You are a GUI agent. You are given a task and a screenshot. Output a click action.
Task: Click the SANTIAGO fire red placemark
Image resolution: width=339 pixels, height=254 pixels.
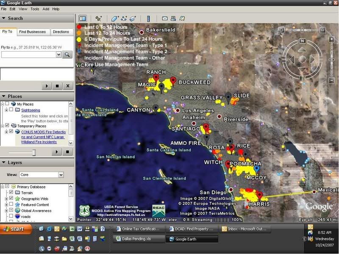click(206, 127)
